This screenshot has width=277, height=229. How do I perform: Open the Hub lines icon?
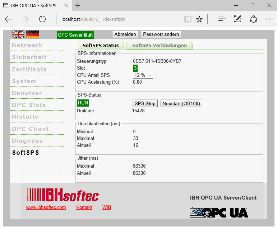point(222,19)
